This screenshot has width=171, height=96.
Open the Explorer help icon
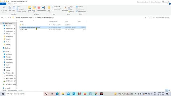tap(170, 4)
